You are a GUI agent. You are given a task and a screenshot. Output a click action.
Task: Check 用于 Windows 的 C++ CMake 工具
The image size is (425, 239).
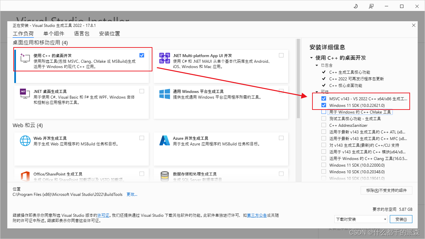(324, 112)
